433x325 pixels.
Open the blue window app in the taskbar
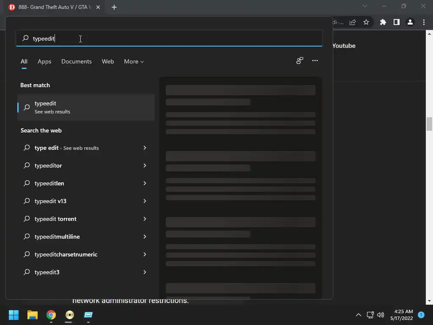(x=88, y=315)
